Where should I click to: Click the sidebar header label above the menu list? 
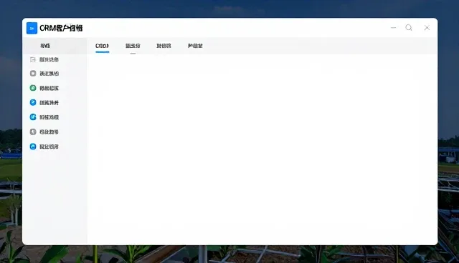click(x=45, y=46)
